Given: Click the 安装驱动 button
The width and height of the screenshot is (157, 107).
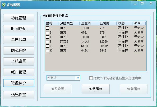Looking at the screenshot, I should (x=96, y=89).
